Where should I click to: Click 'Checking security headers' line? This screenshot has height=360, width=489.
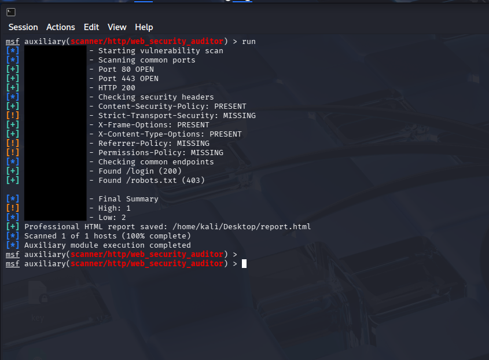[156, 97]
